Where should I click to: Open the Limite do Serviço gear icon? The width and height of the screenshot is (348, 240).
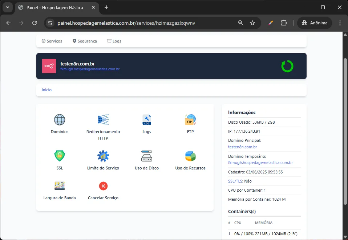point(103,156)
